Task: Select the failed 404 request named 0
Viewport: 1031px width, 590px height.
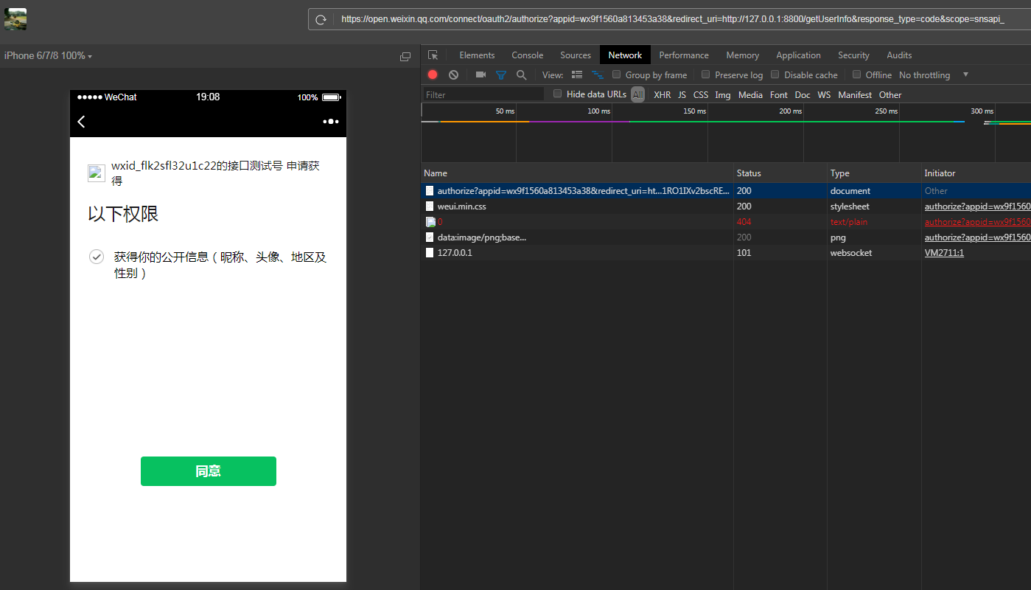Action: point(726,222)
